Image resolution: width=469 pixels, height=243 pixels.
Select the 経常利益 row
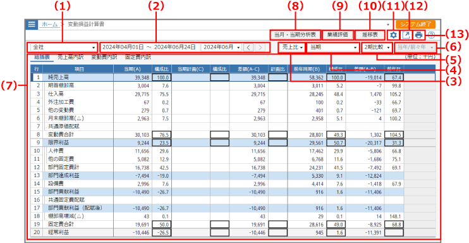[233, 232]
